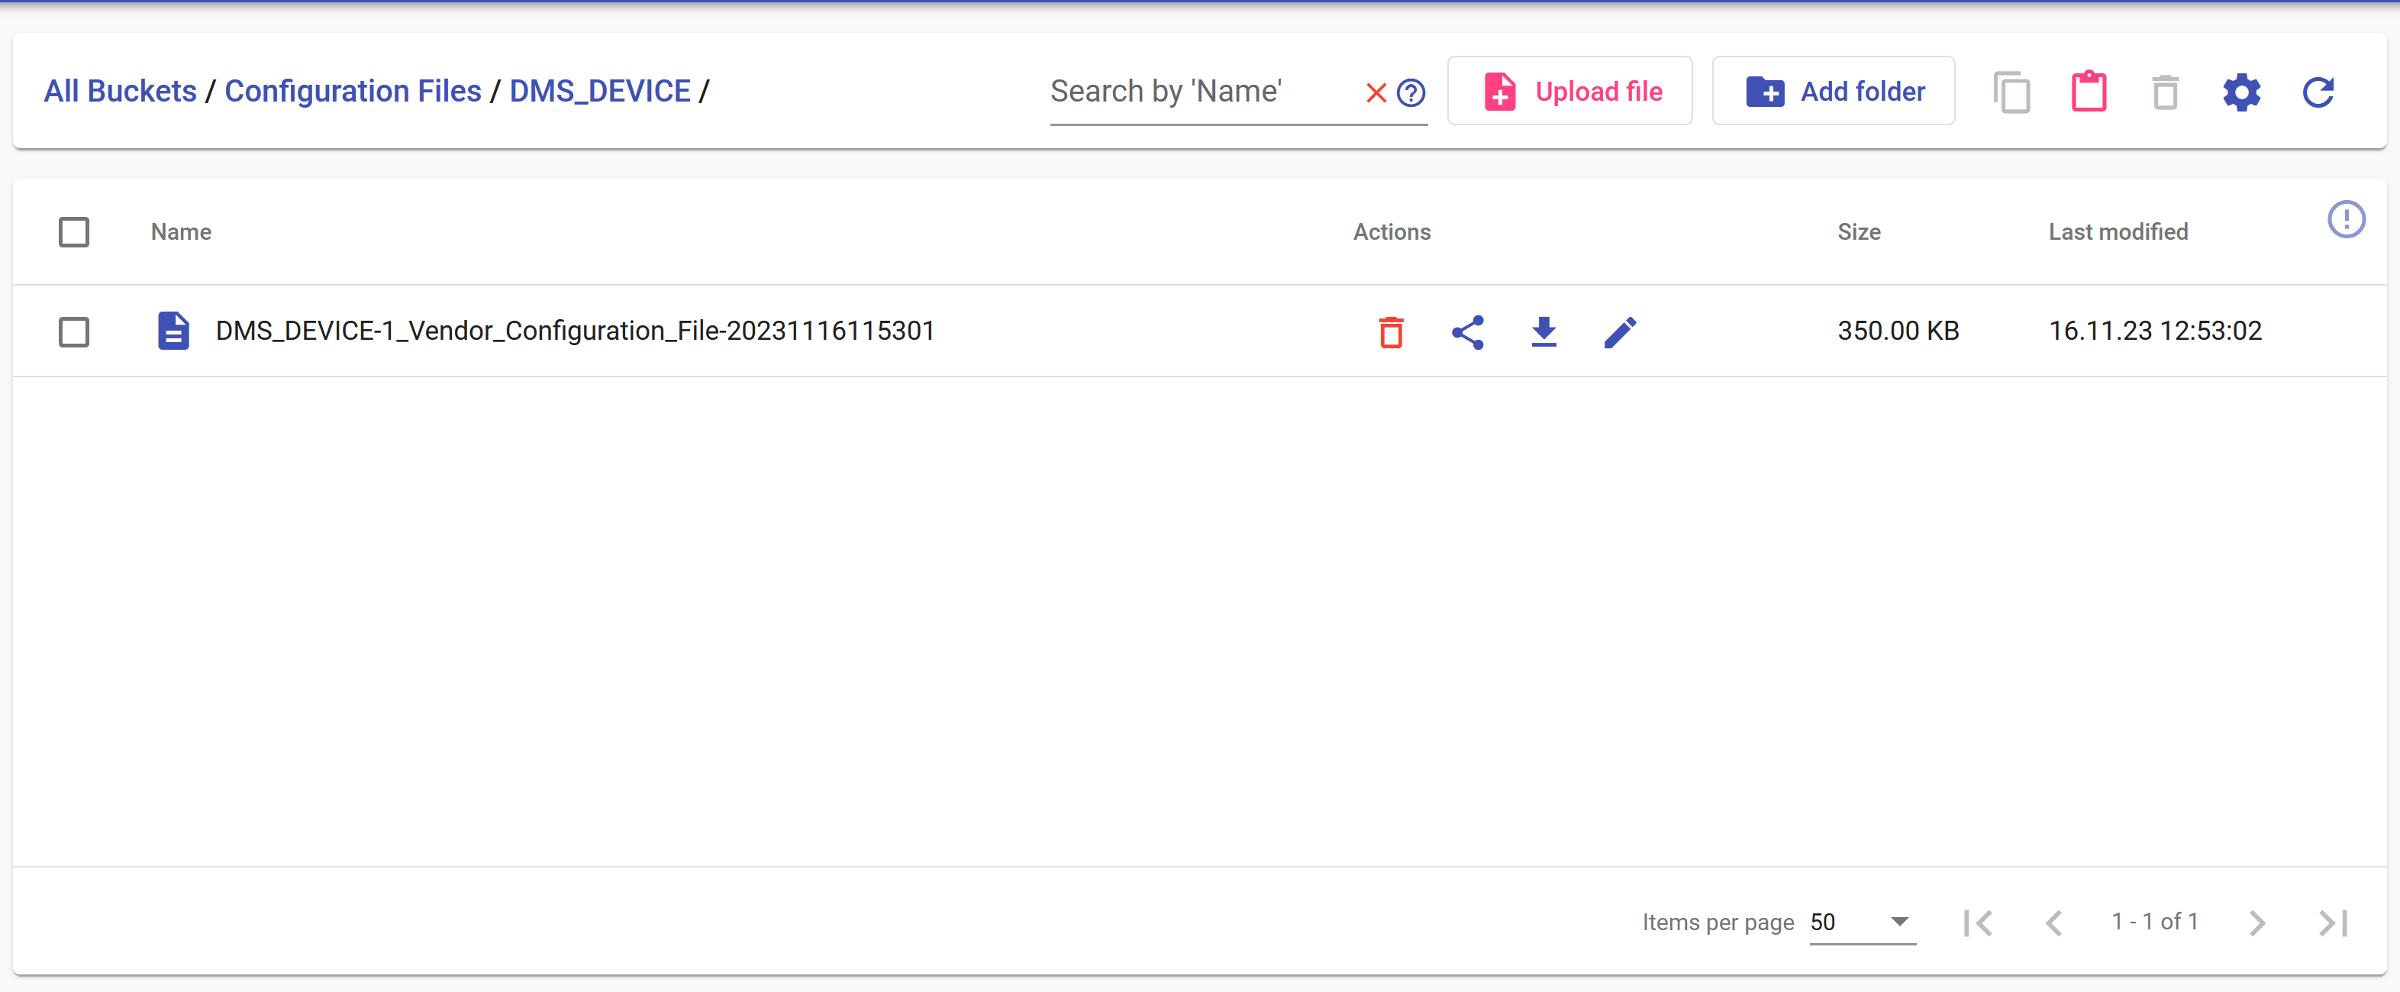This screenshot has height=992, width=2400.
Task: Download the vendor configuration file
Action: point(1544,332)
